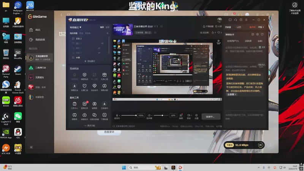Adjust the speaker volume slider

point(161,116)
